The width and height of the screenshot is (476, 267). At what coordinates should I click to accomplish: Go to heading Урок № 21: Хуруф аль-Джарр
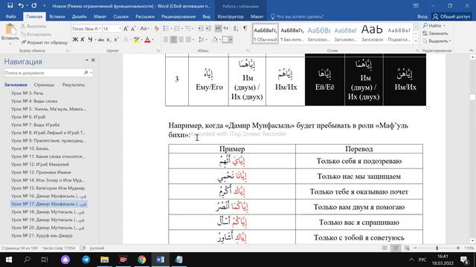(42, 236)
